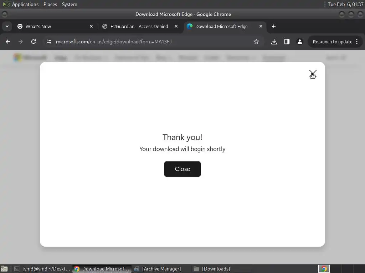Screen dimensions: 365x273
Task: Switch to the What's New tab
Action: pos(55,26)
